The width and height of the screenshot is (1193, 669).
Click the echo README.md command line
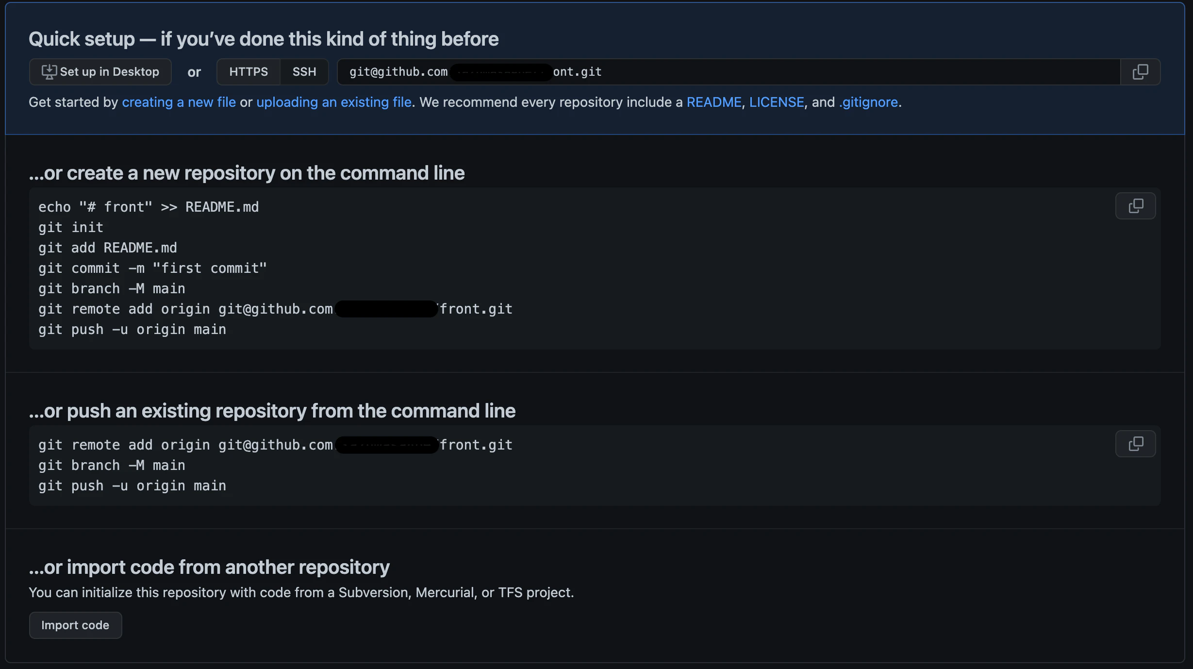pos(149,207)
